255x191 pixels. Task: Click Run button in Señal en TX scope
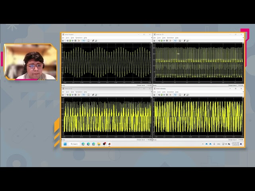tap(162, 41)
